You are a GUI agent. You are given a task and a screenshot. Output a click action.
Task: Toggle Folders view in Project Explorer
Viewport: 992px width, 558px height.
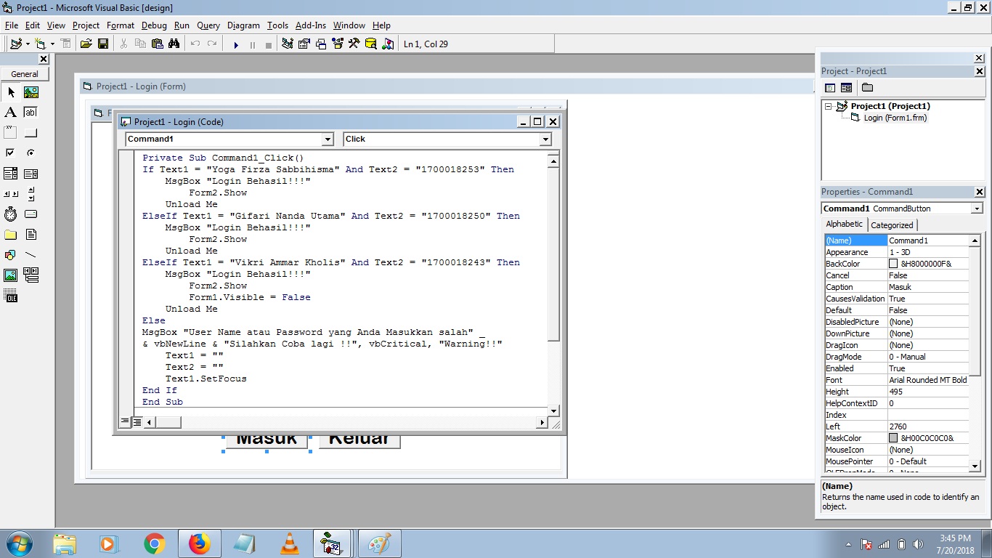[x=869, y=87]
